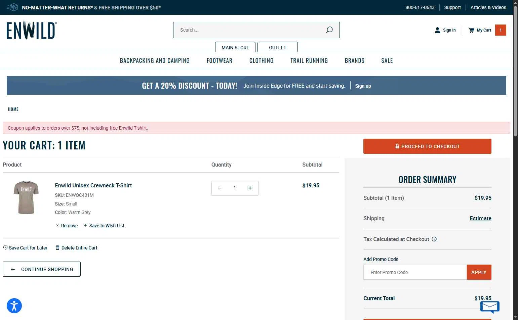Open Backpacking and Camping menu
Viewport: 518px width, 320px height.
click(155, 60)
